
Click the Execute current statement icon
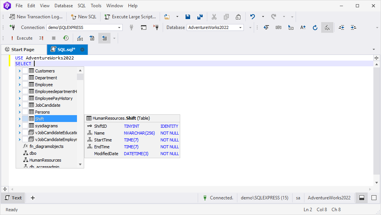click(x=41, y=38)
